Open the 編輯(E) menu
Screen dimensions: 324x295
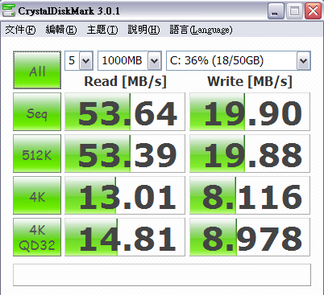click(61, 30)
